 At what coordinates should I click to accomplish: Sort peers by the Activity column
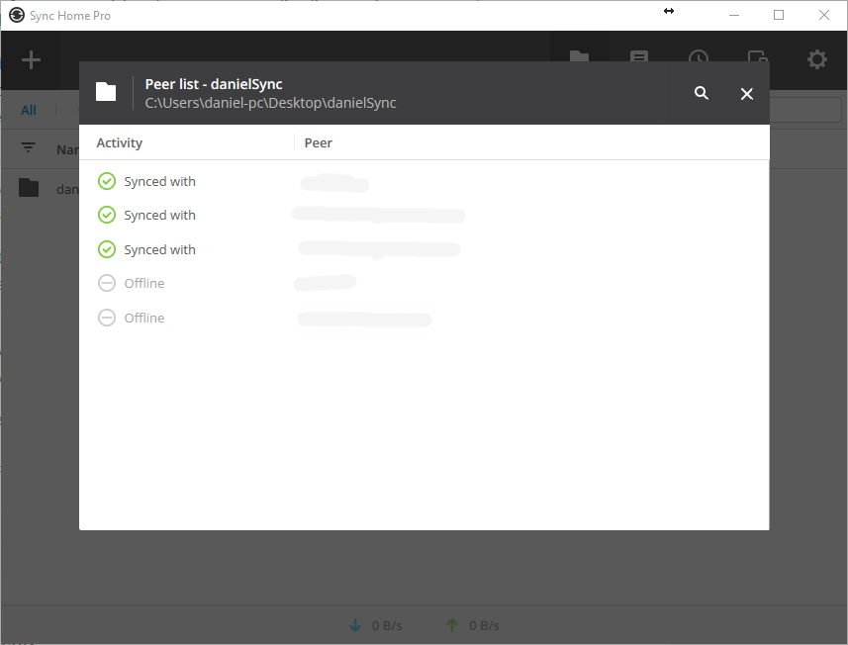(x=119, y=142)
